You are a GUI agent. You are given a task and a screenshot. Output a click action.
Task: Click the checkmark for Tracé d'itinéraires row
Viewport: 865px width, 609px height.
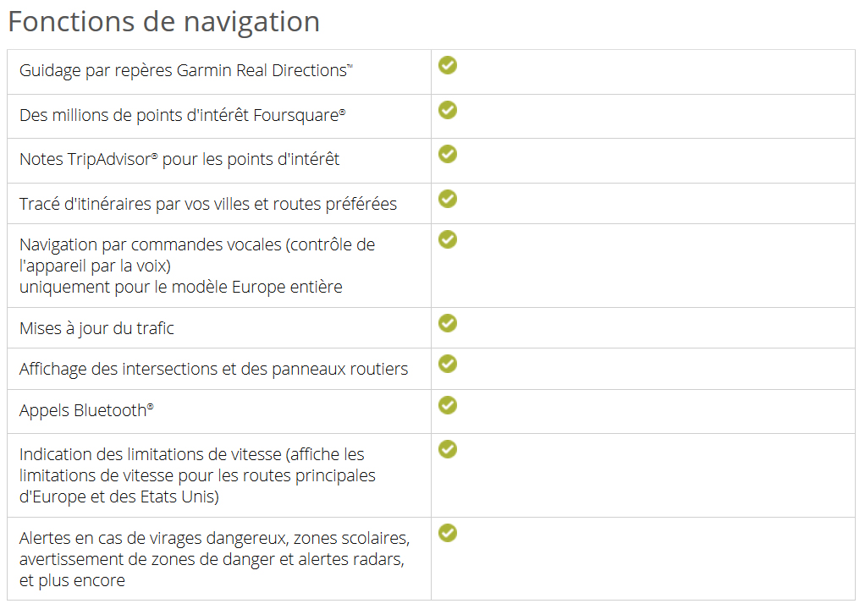448,199
